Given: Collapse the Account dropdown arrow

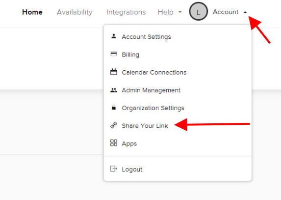Looking at the screenshot, I should [245, 12].
